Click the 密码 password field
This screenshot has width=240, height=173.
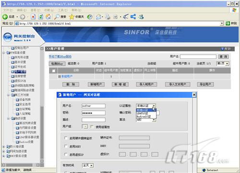click(94, 113)
